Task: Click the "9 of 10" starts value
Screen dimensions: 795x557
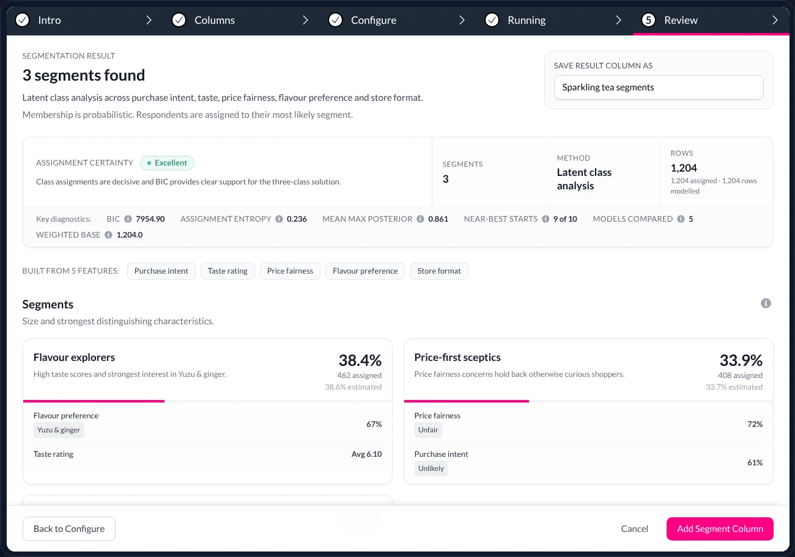Action: coord(565,219)
